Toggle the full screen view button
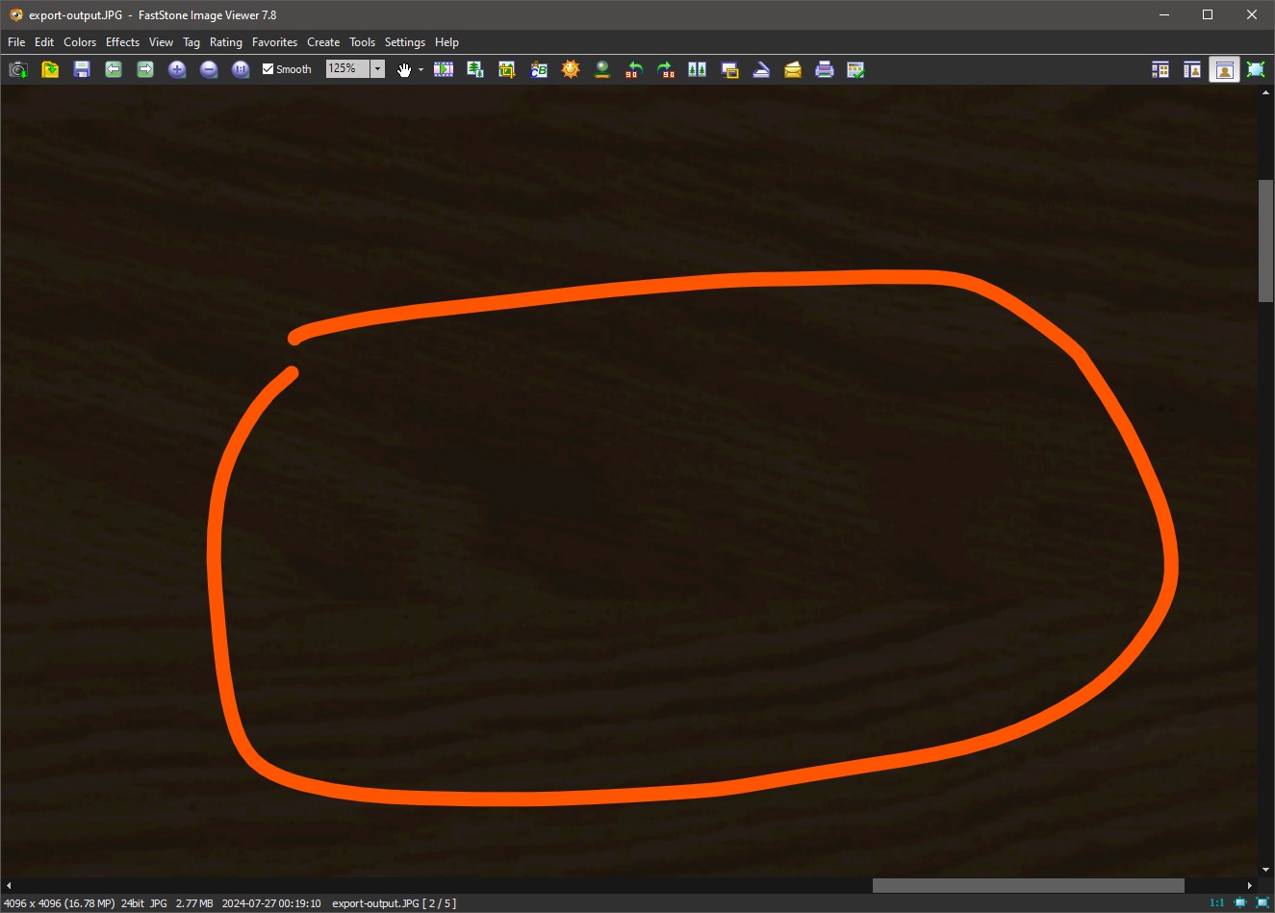This screenshot has height=913, width=1275. 1256,69
